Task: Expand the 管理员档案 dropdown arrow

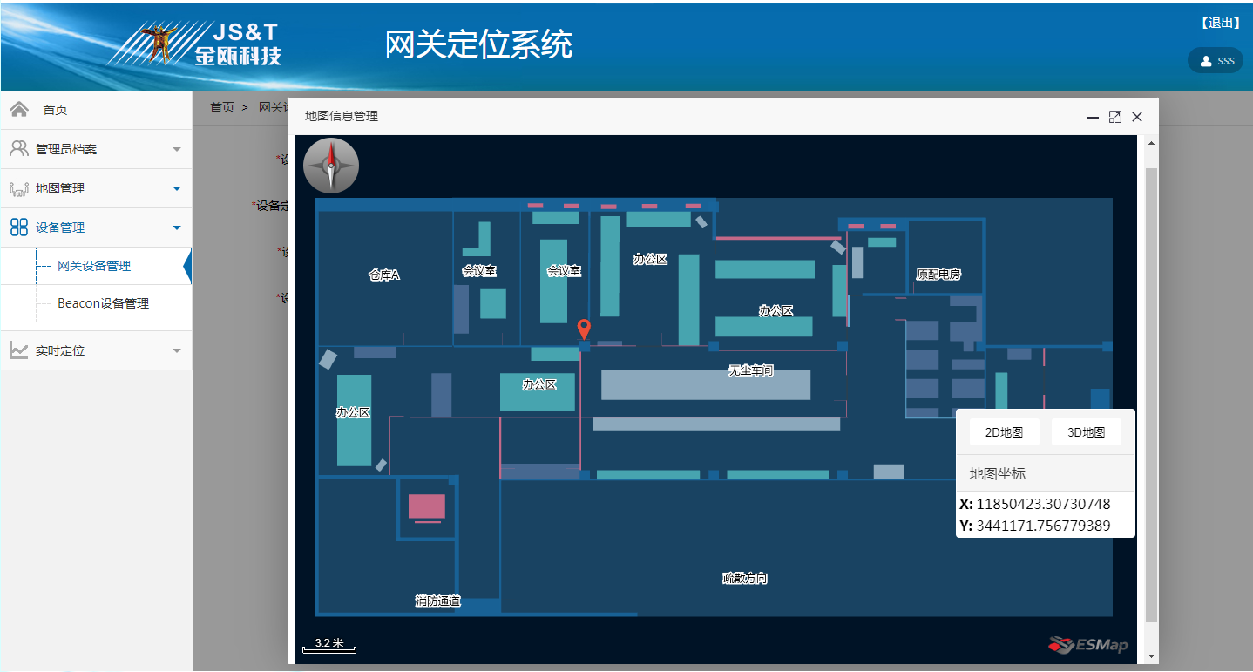Action: coord(177,150)
